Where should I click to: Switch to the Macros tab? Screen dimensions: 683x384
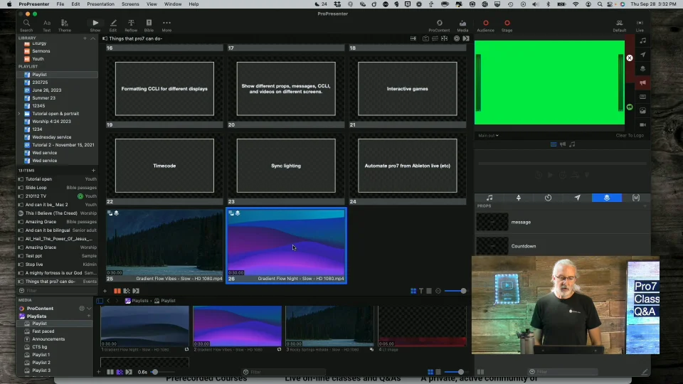click(x=636, y=198)
